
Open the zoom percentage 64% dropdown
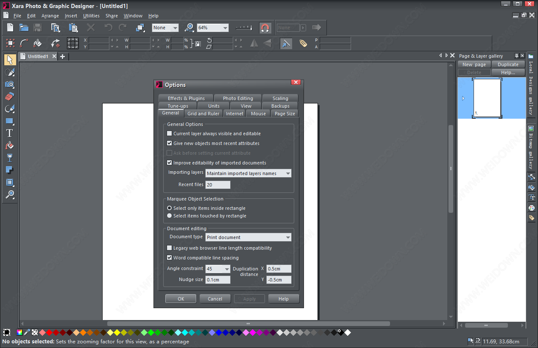pyautogui.click(x=225, y=28)
